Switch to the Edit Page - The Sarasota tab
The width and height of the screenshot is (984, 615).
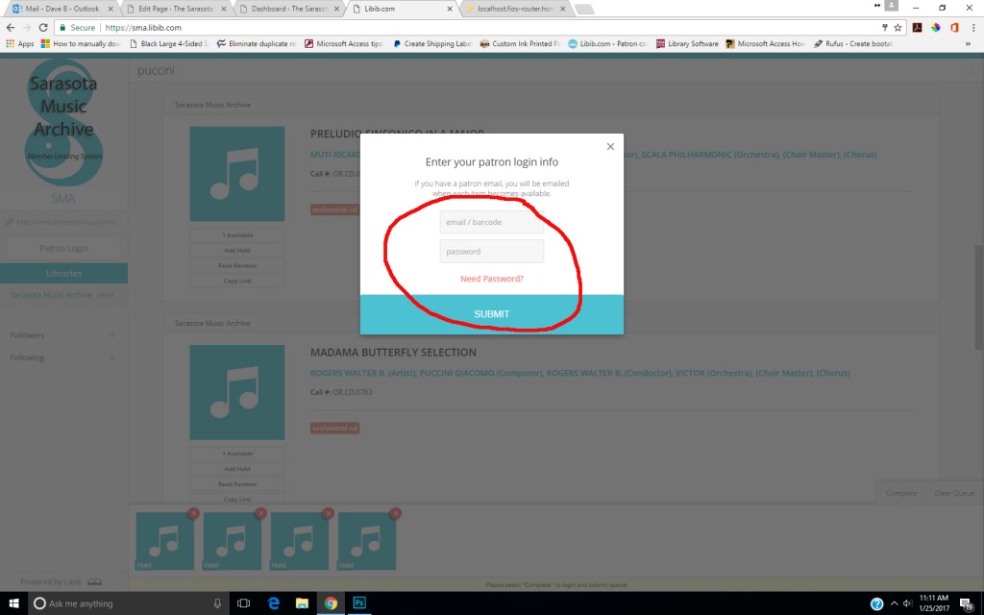[175, 9]
